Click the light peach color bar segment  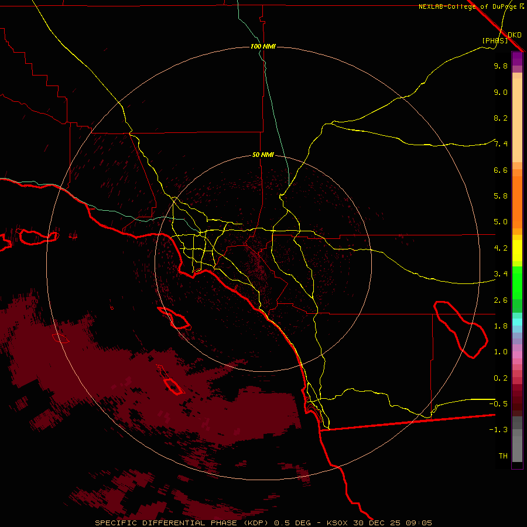(517, 120)
